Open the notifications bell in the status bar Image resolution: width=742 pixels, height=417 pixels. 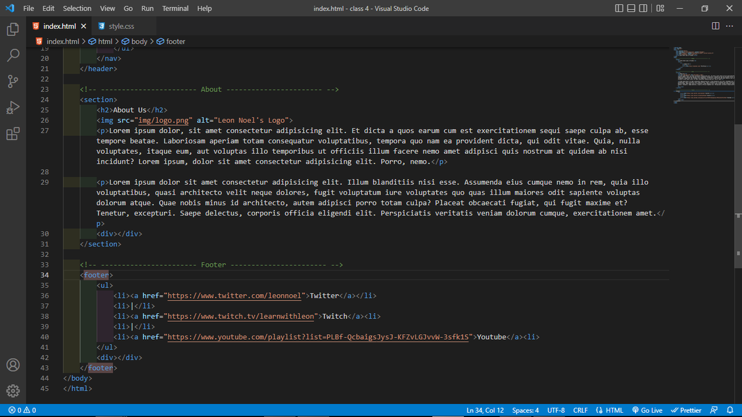click(x=730, y=410)
